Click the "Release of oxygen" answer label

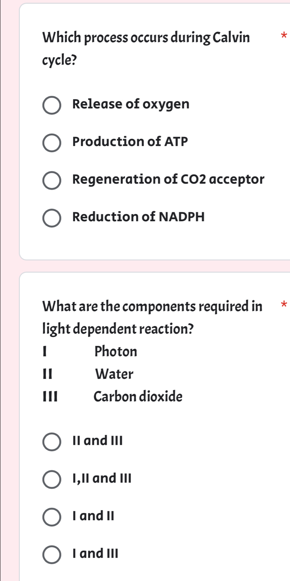pos(131,104)
